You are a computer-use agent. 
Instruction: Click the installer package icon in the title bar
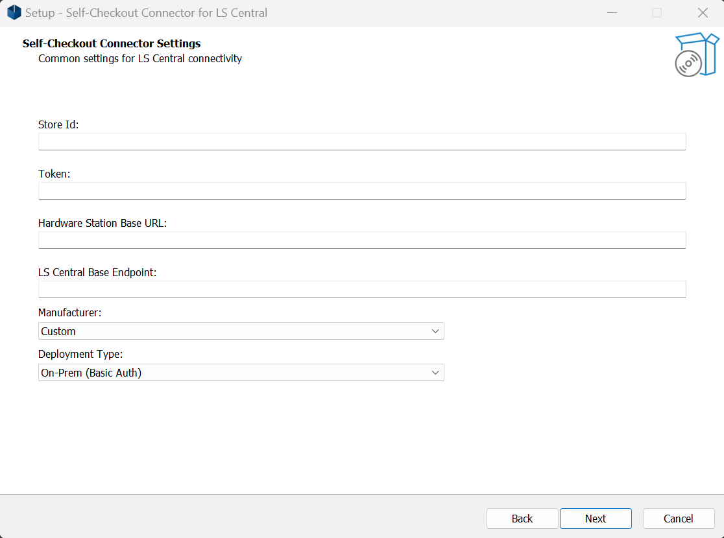(x=14, y=12)
